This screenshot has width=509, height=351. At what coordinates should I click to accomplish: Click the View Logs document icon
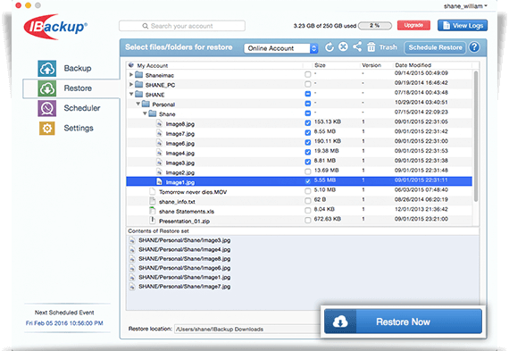pos(446,25)
